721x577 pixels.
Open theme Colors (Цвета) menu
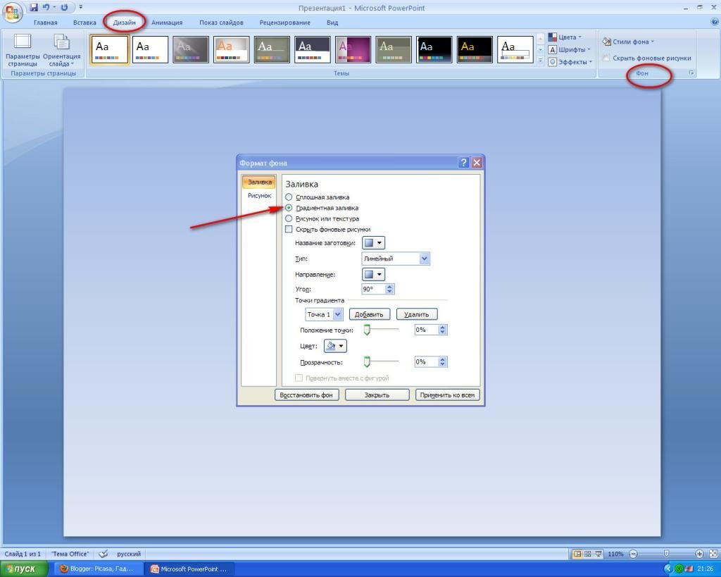565,37
